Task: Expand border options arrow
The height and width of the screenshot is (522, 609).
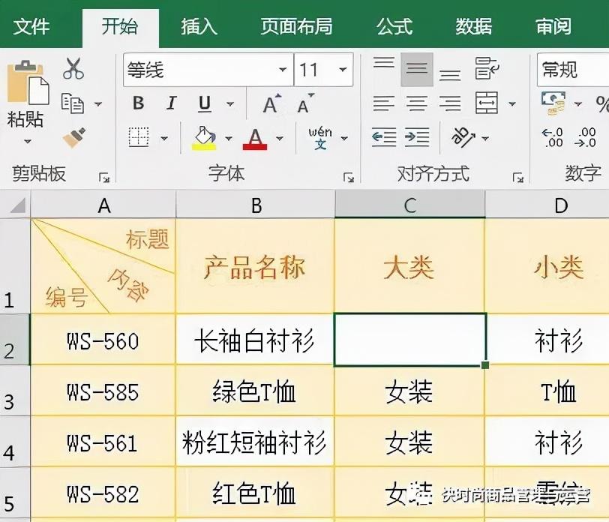Action: point(164,138)
